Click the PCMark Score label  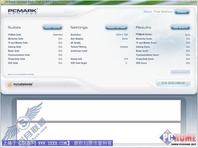144,35
